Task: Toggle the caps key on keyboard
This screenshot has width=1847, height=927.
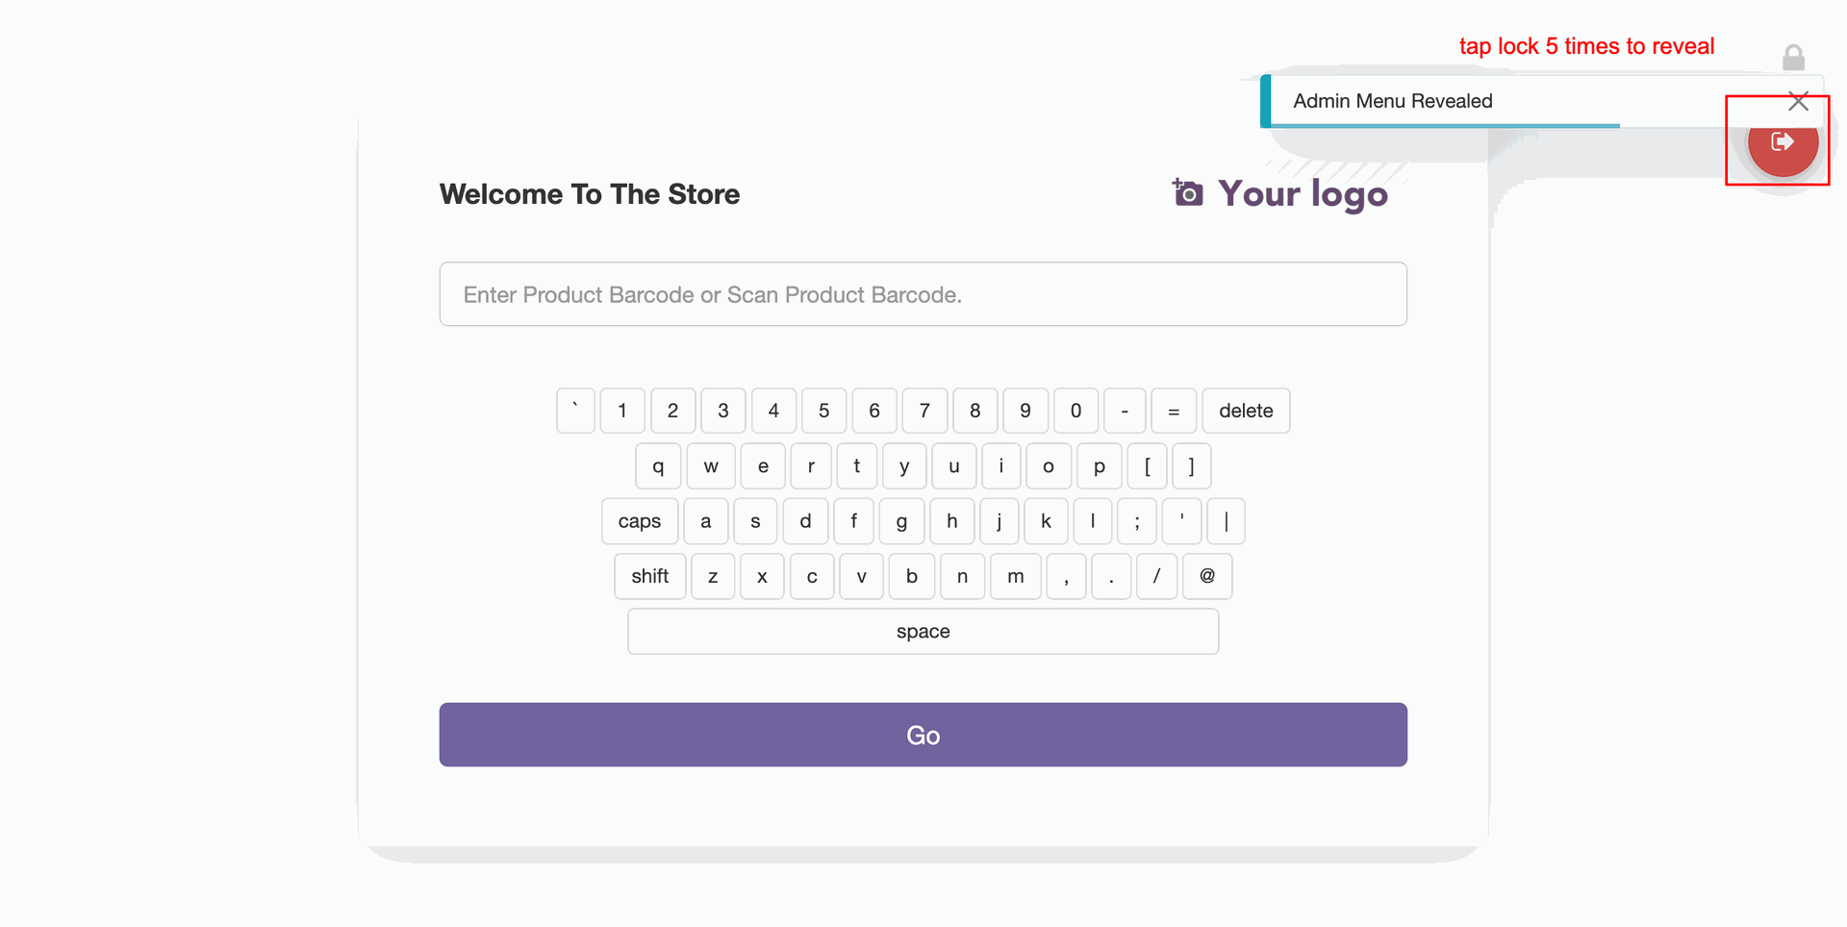Action: (640, 521)
